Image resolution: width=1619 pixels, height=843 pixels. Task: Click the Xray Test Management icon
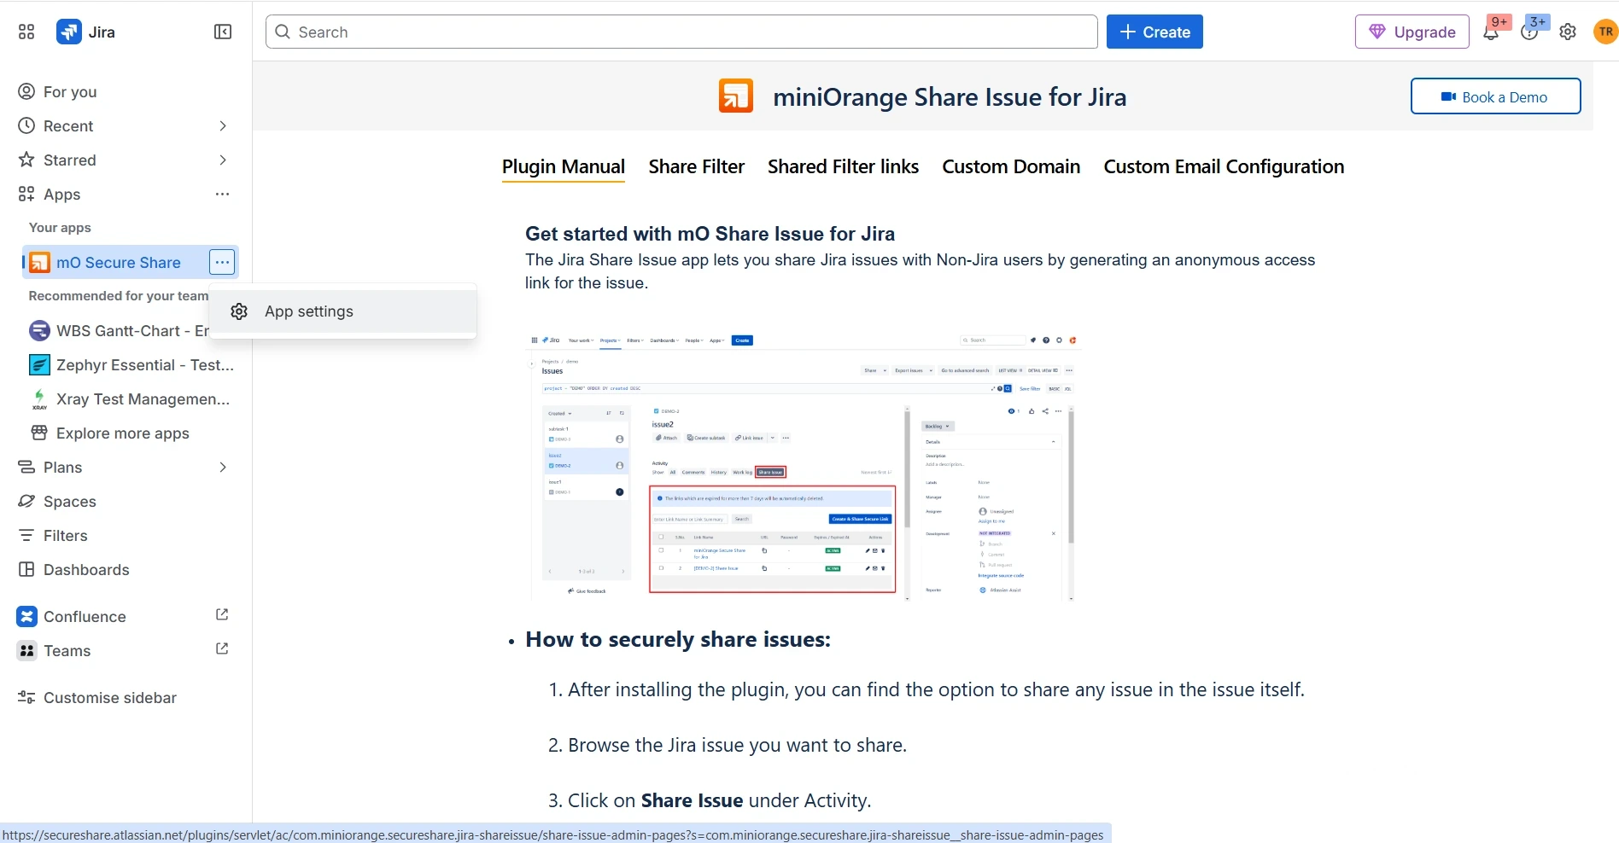click(39, 398)
